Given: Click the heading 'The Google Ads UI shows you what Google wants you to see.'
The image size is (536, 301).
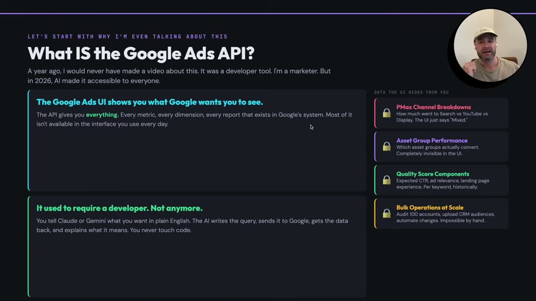Looking at the screenshot, I should [150, 102].
